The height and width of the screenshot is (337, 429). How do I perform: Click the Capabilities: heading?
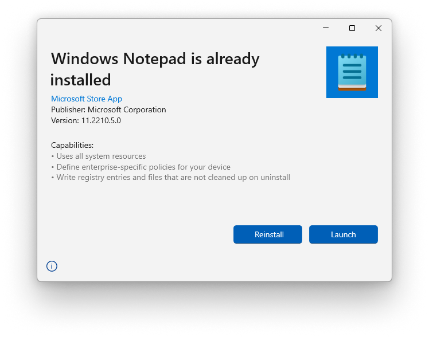click(72, 145)
